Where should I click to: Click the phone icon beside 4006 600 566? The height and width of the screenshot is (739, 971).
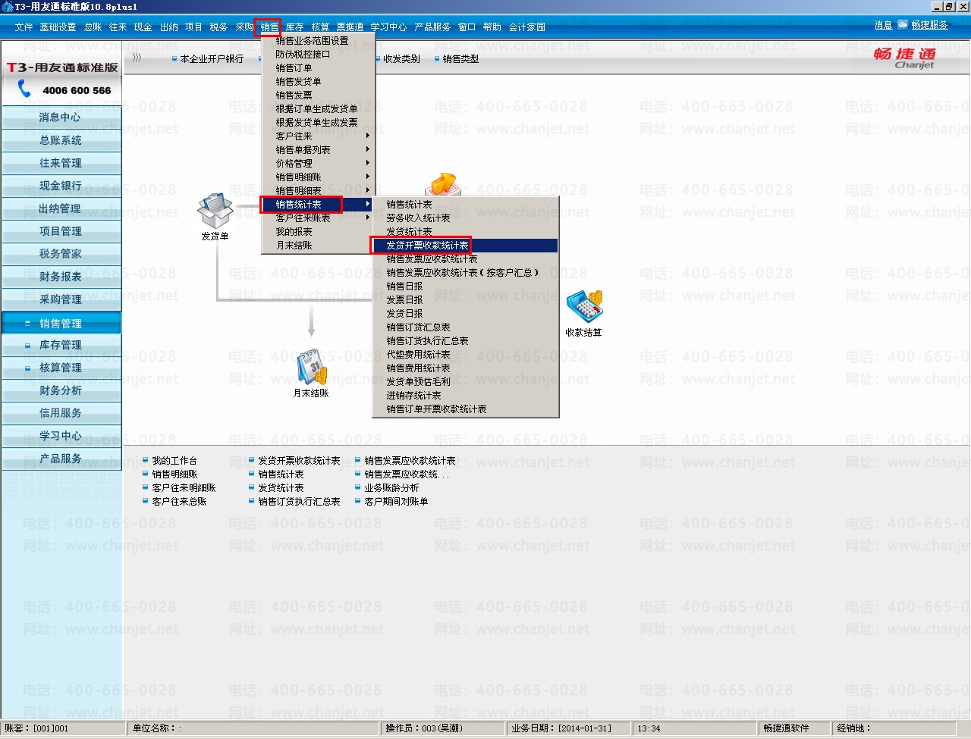tap(24, 89)
